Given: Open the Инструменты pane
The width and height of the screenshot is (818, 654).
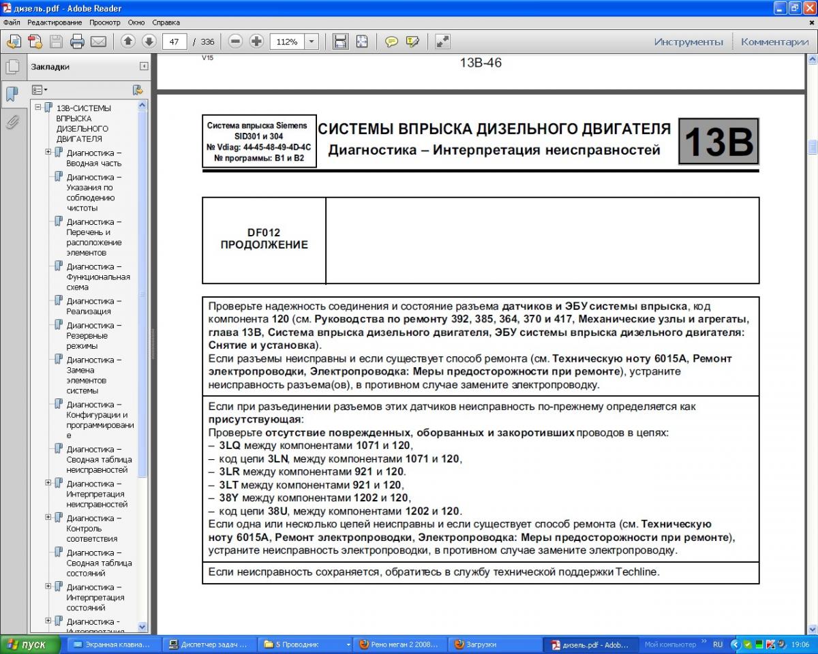Looking at the screenshot, I should point(688,42).
